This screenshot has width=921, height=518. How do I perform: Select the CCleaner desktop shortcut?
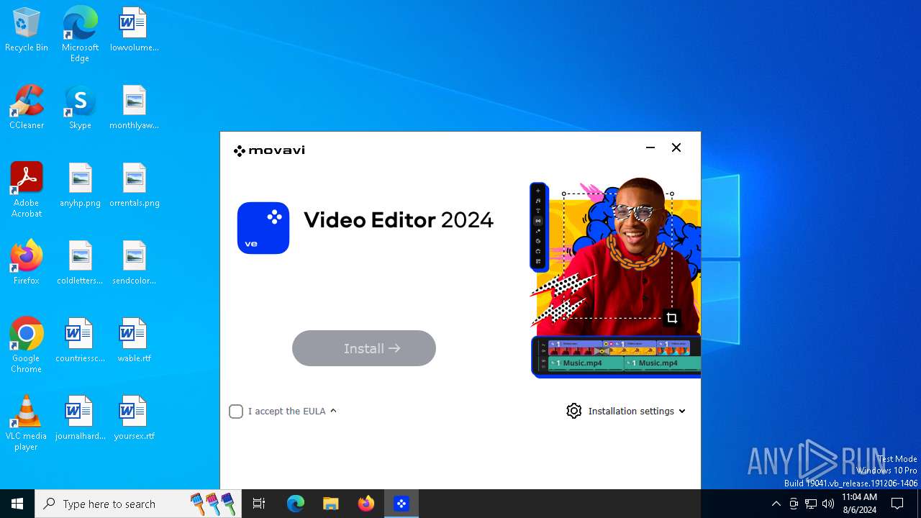27,108
